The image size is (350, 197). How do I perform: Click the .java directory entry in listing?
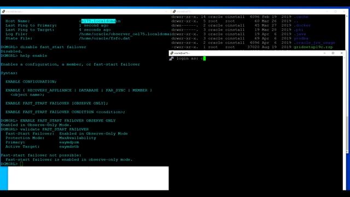pyautogui.click(x=300, y=34)
